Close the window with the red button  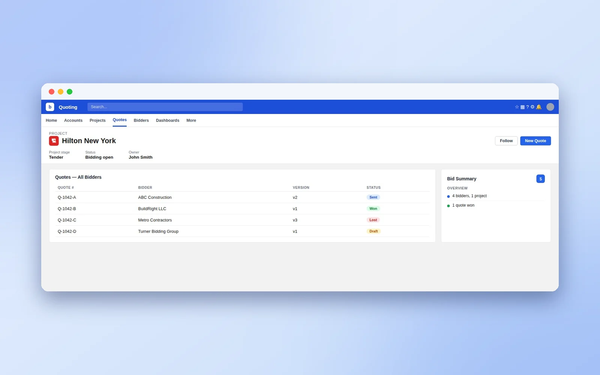click(x=51, y=91)
